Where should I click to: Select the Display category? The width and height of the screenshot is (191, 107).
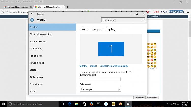pyautogui.click(x=52, y=27)
